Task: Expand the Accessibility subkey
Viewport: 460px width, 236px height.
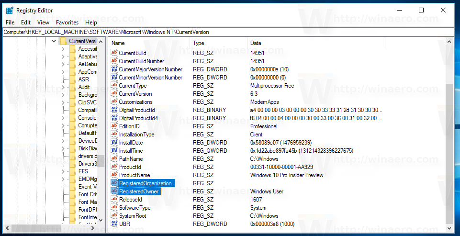Action: (x=63, y=49)
